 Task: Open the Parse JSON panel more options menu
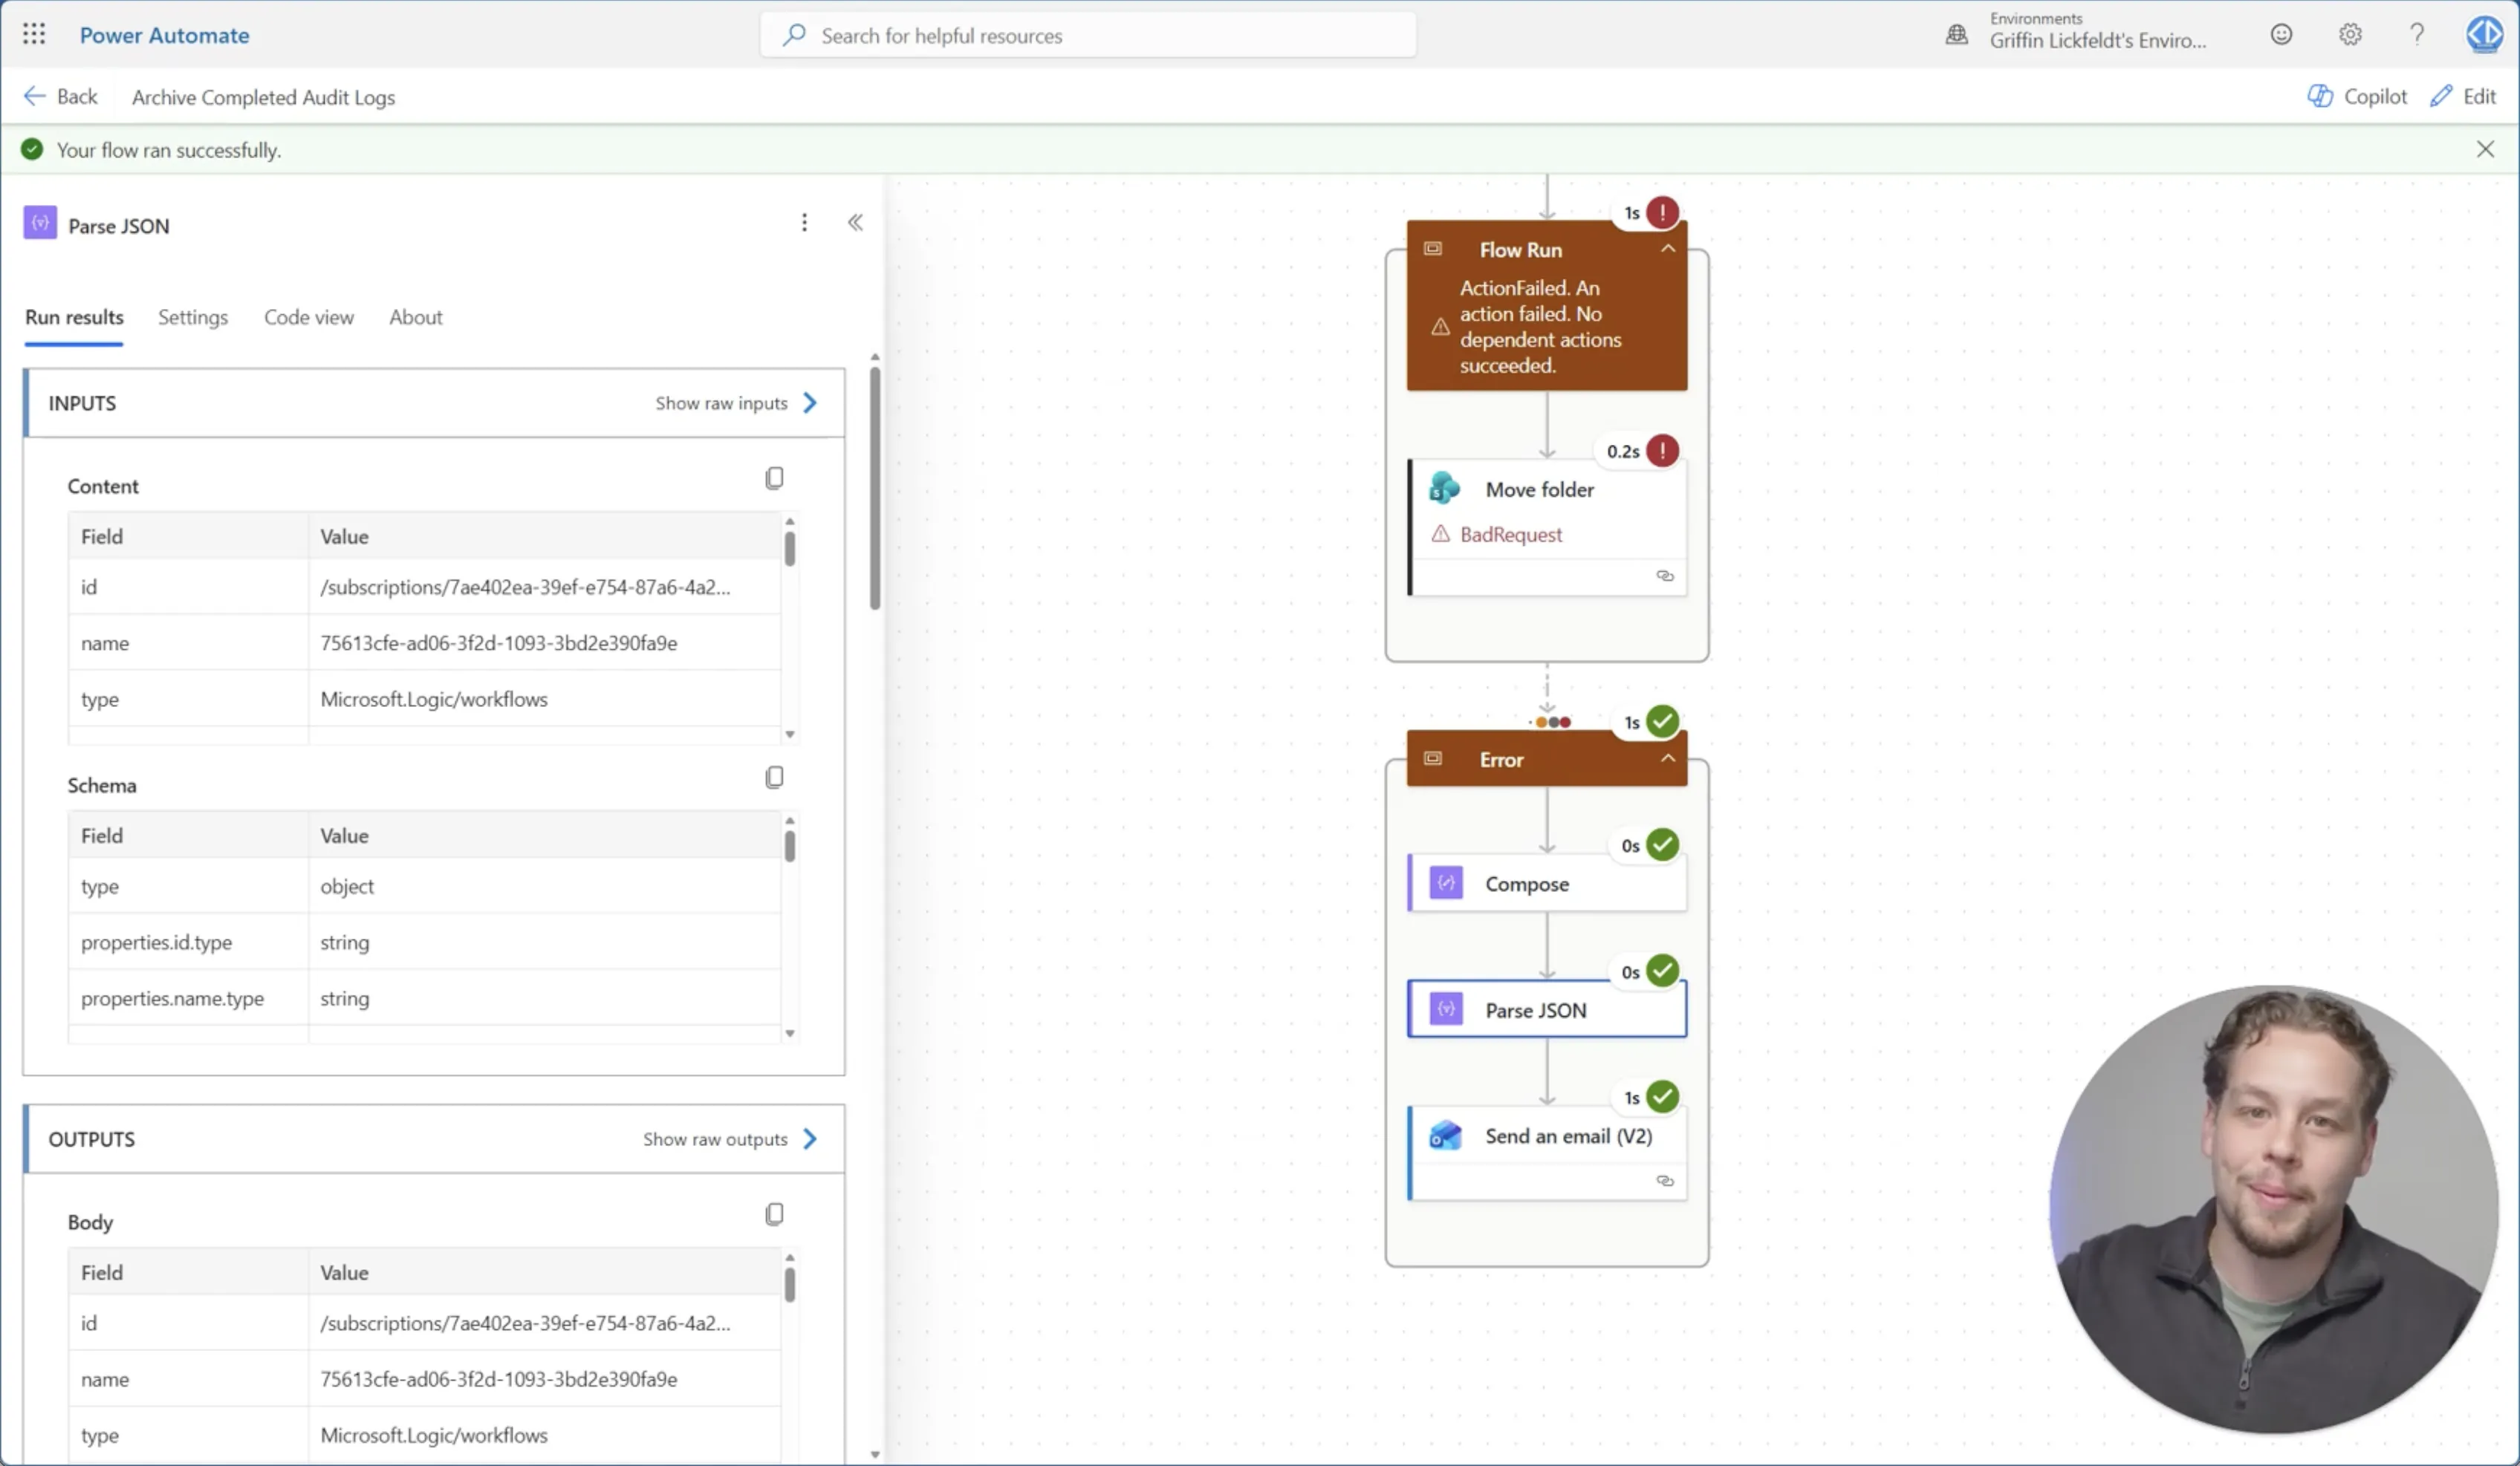coord(804,223)
